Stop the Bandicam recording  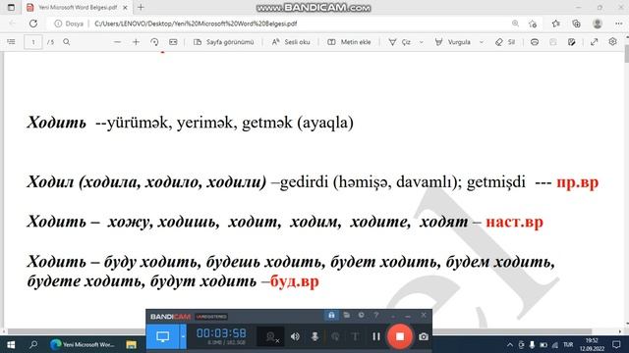tap(400, 336)
